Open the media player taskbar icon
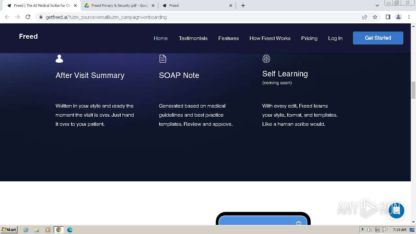This screenshot has height=234, width=416. point(48,230)
